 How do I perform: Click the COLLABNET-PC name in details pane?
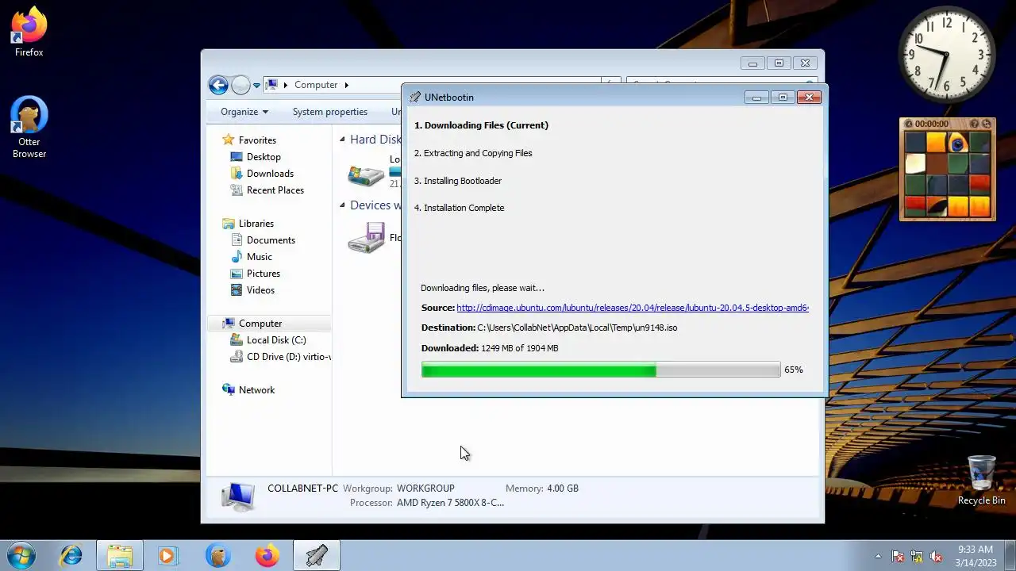point(302,489)
